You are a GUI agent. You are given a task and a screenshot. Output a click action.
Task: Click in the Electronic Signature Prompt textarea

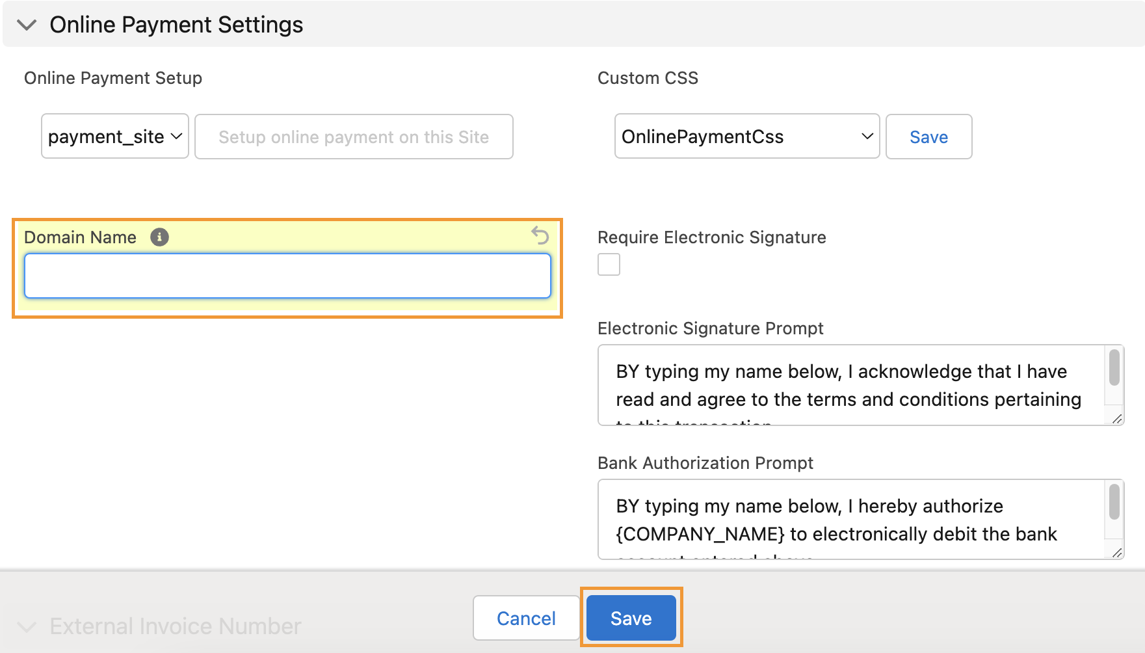tap(849, 385)
